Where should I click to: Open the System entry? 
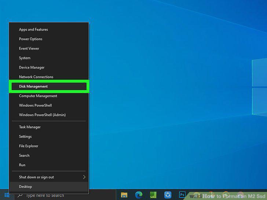click(x=49, y=58)
